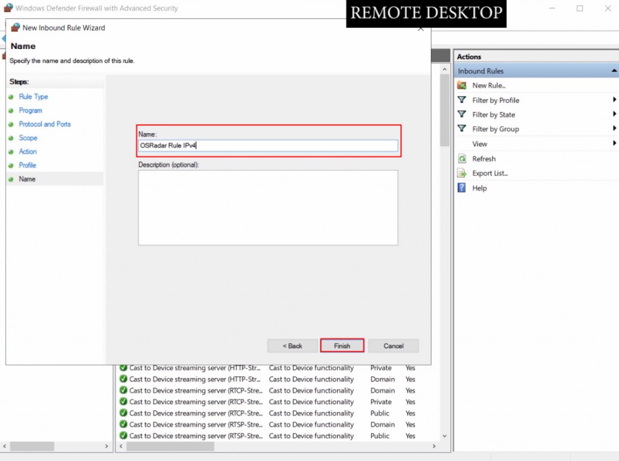
Task: Cancel the New Inbound Rule Wizard
Action: coord(394,346)
